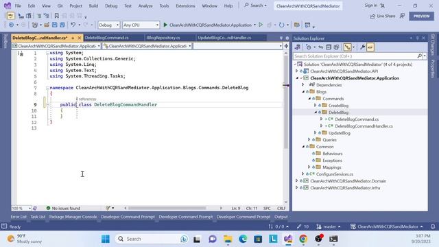439x247 pixels.
Task: Start Without Debugging outline play icon
Action: coord(261,25)
